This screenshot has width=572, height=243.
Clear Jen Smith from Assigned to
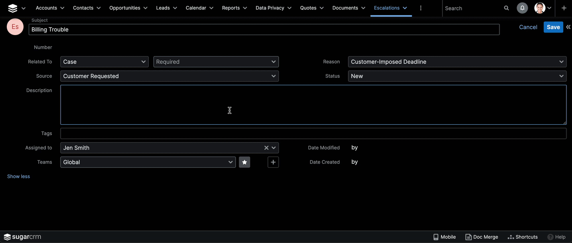[x=266, y=148]
